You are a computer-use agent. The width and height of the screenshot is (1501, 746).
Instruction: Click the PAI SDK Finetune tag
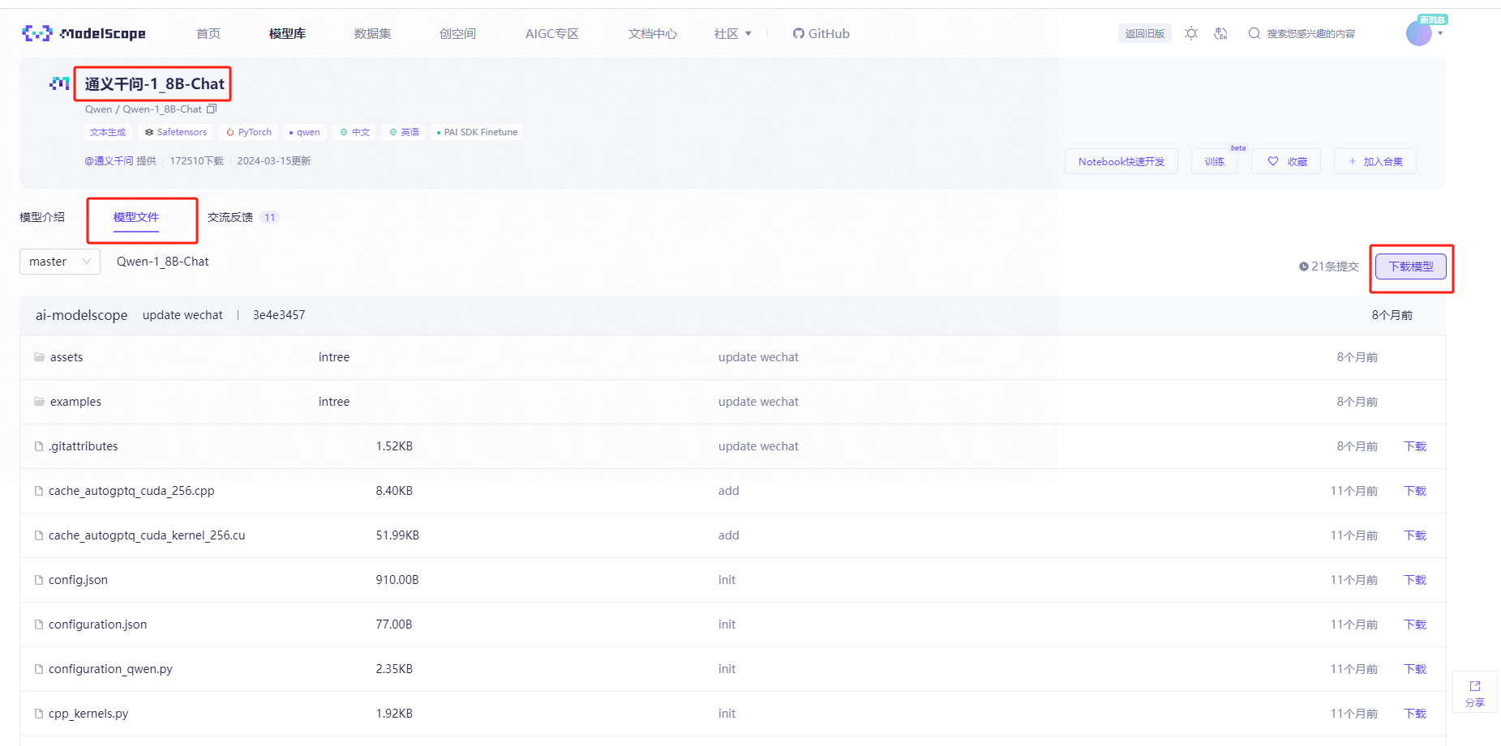pos(478,132)
